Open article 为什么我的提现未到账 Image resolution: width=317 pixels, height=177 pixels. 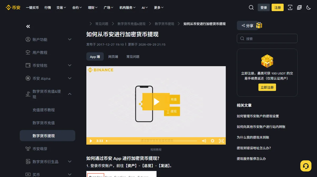(x=253, y=137)
